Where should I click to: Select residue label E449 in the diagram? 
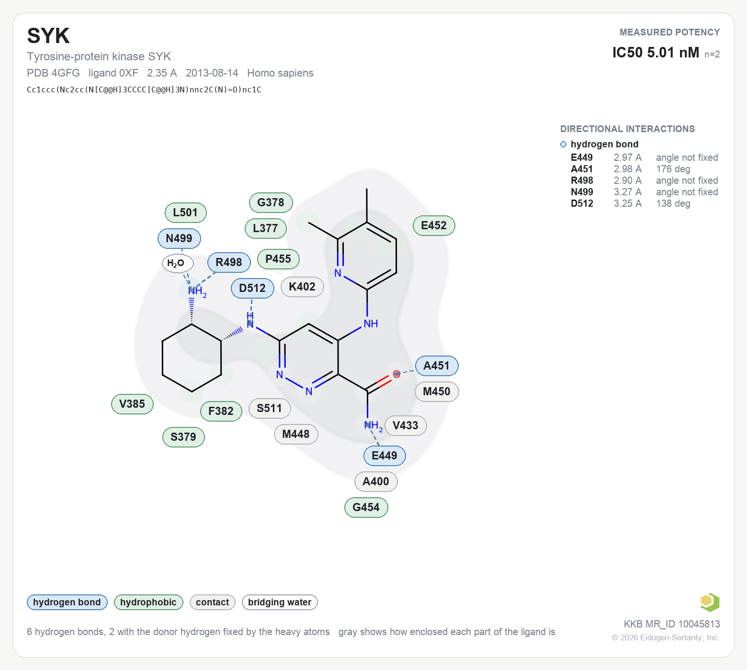385,456
